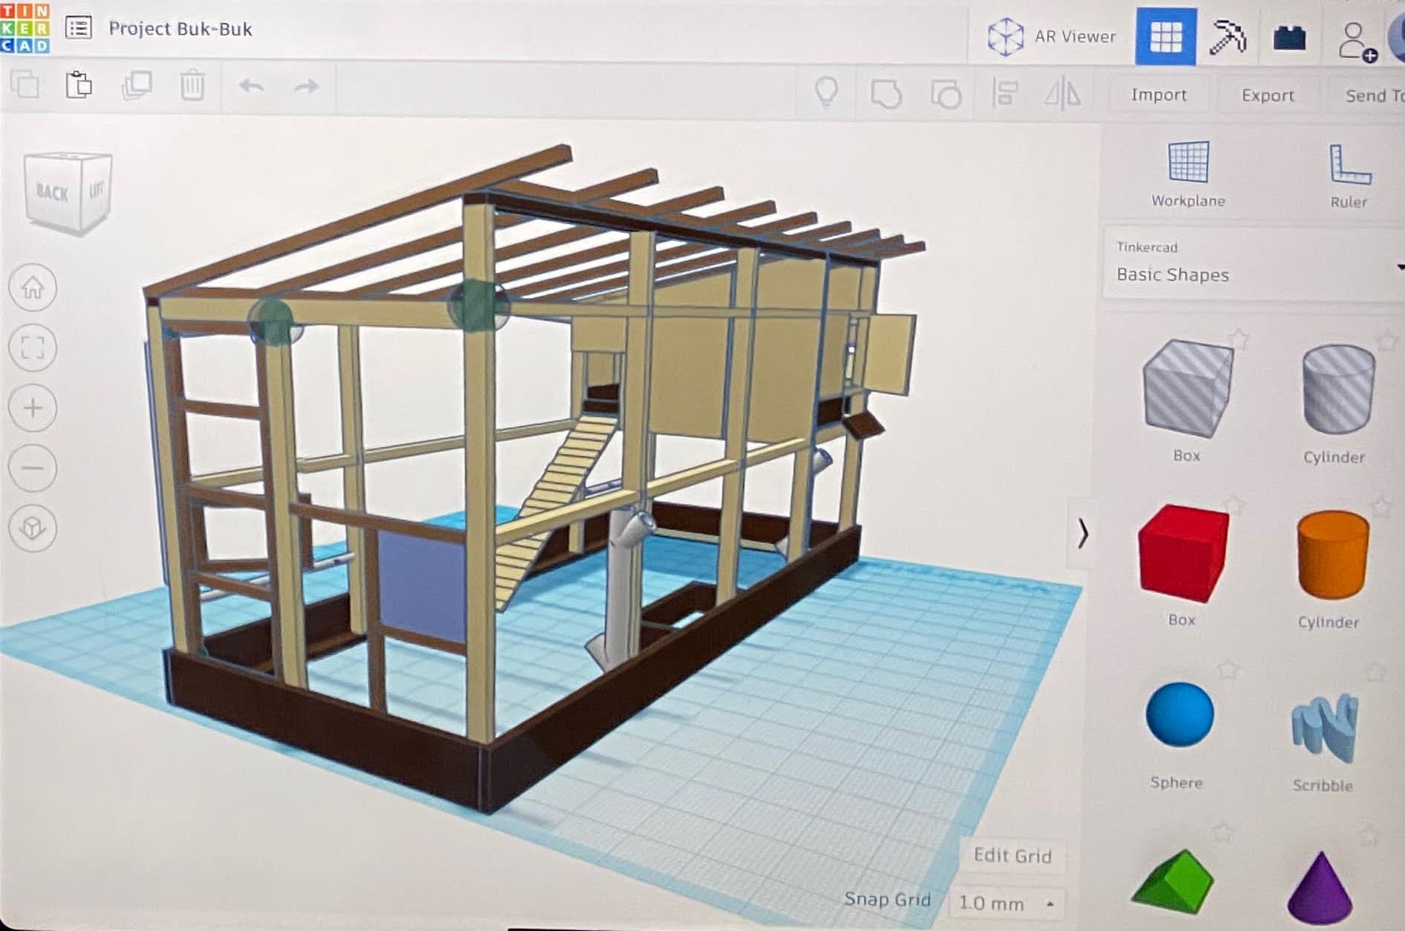Image resolution: width=1405 pixels, height=931 pixels.
Task: Click the Paste icon
Action: point(79,85)
